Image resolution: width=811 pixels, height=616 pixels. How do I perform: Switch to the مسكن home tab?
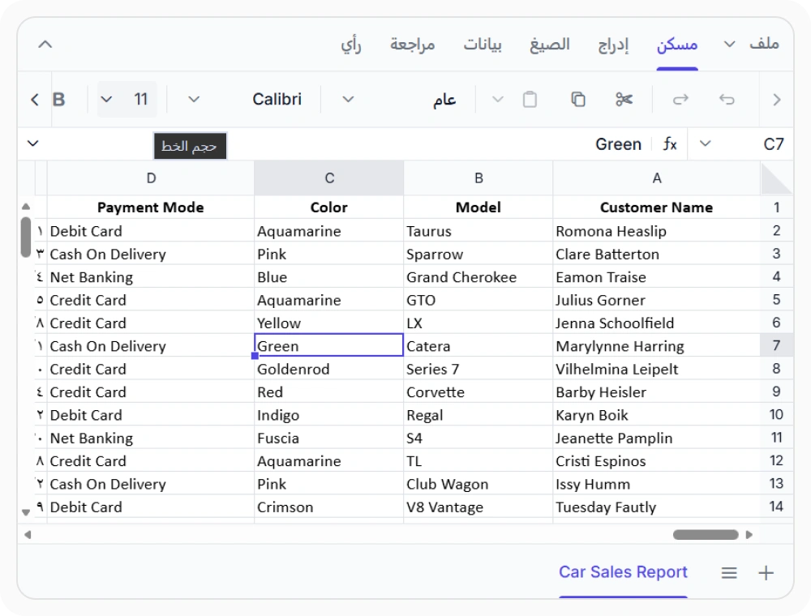(x=677, y=45)
